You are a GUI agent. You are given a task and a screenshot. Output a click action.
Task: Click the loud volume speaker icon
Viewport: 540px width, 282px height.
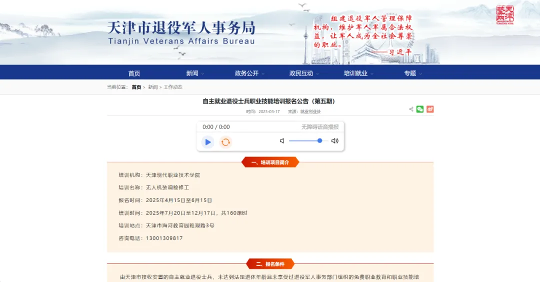pyautogui.click(x=335, y=141)
